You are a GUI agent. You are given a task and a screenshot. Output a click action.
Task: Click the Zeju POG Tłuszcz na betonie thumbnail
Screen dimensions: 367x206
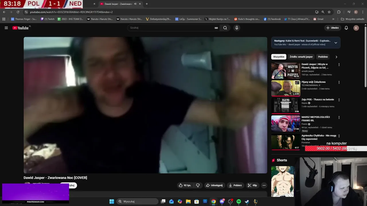286,106
